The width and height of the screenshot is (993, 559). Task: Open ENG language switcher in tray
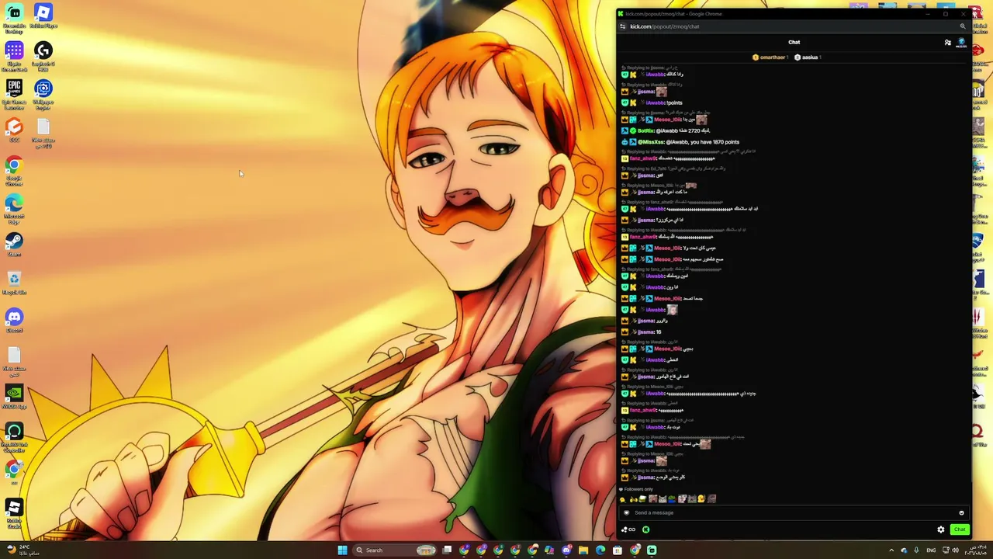(x=931, y=550)
